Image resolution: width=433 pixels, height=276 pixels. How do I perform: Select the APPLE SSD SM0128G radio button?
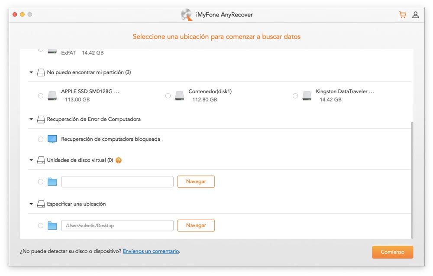pos(41,96)
